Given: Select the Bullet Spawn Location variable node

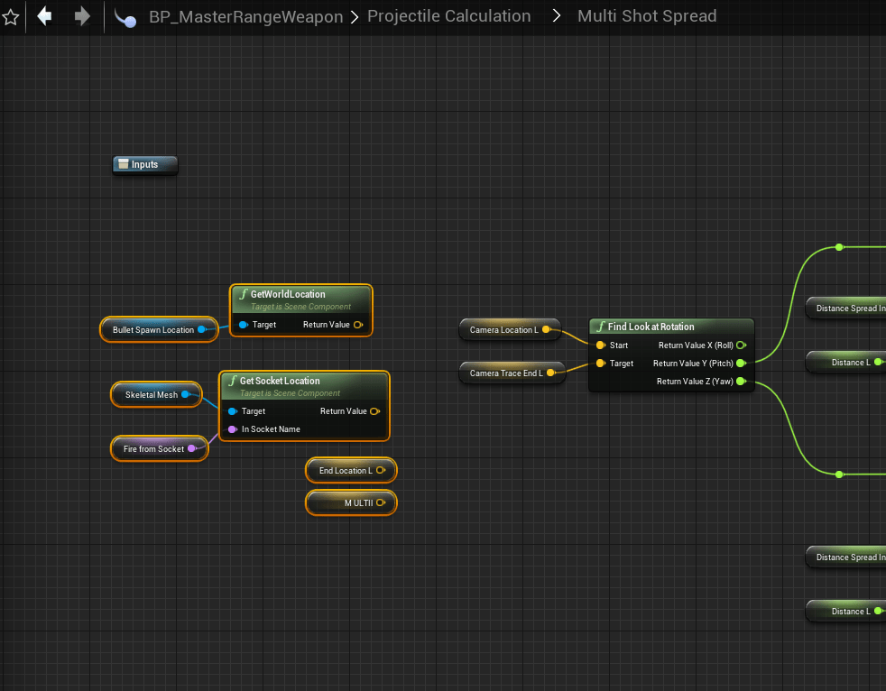Looking at the screenshot, I should point(152,330).
